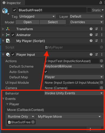The height and width of the screenshot is (133, 105).
Task: Click the Model Open button
Action: point(27,22)
